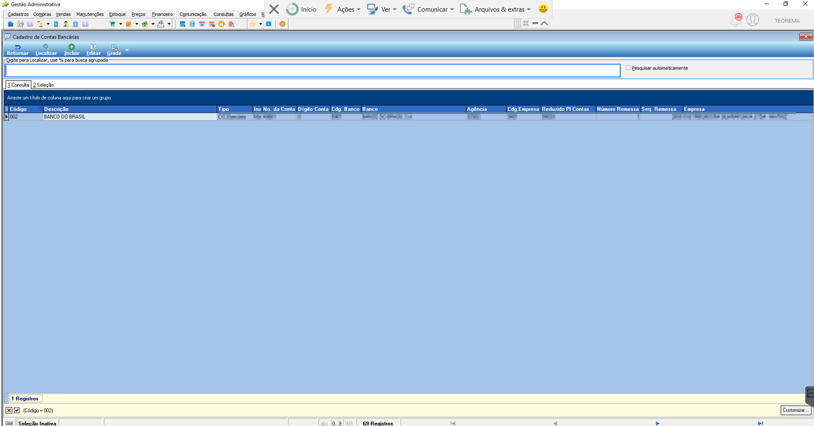Viewport: 814px width, 426px height.
Task: Sort by the Descrição column header
Action: pyautogui.click(x=130, y=109)
